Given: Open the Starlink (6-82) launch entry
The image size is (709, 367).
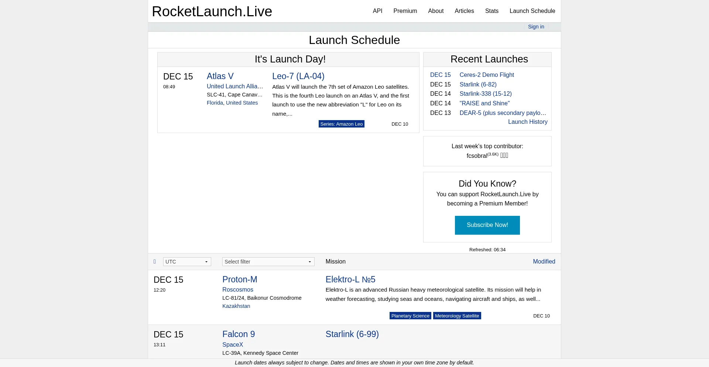Looking at the screenshot, I should coord(478,84).
